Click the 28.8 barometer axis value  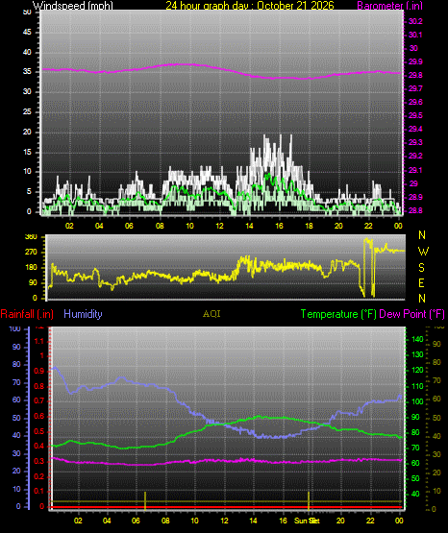click(x=415, y=210)
